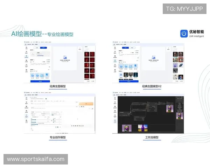
Task: Click the upload plus box in 经典生图模型
Action: point(33,54)
